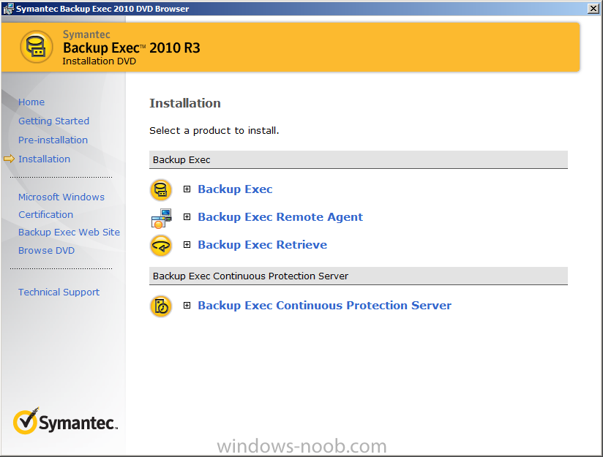This screenshot has width=603, height=457.
Task: Open the Home page
Action: point(31,102)
